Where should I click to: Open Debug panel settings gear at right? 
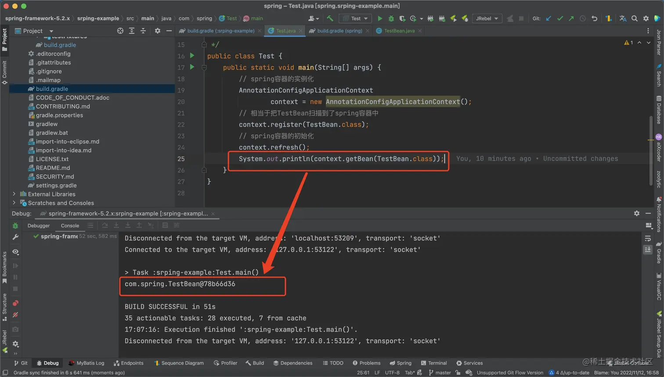(x=637, y=213)
